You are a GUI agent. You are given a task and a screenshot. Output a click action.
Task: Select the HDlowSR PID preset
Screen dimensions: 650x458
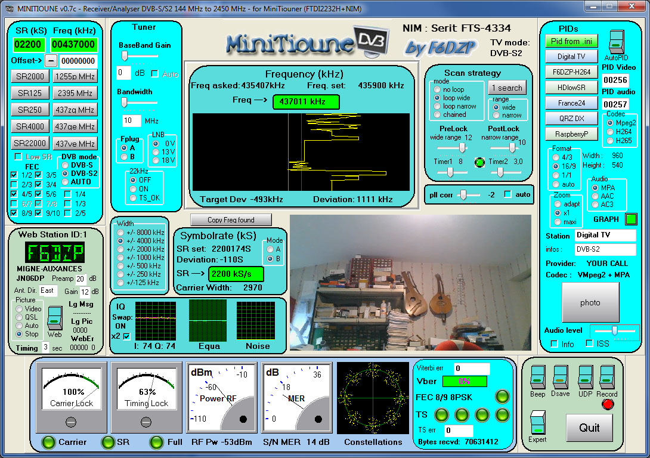[x=571, y=88]
